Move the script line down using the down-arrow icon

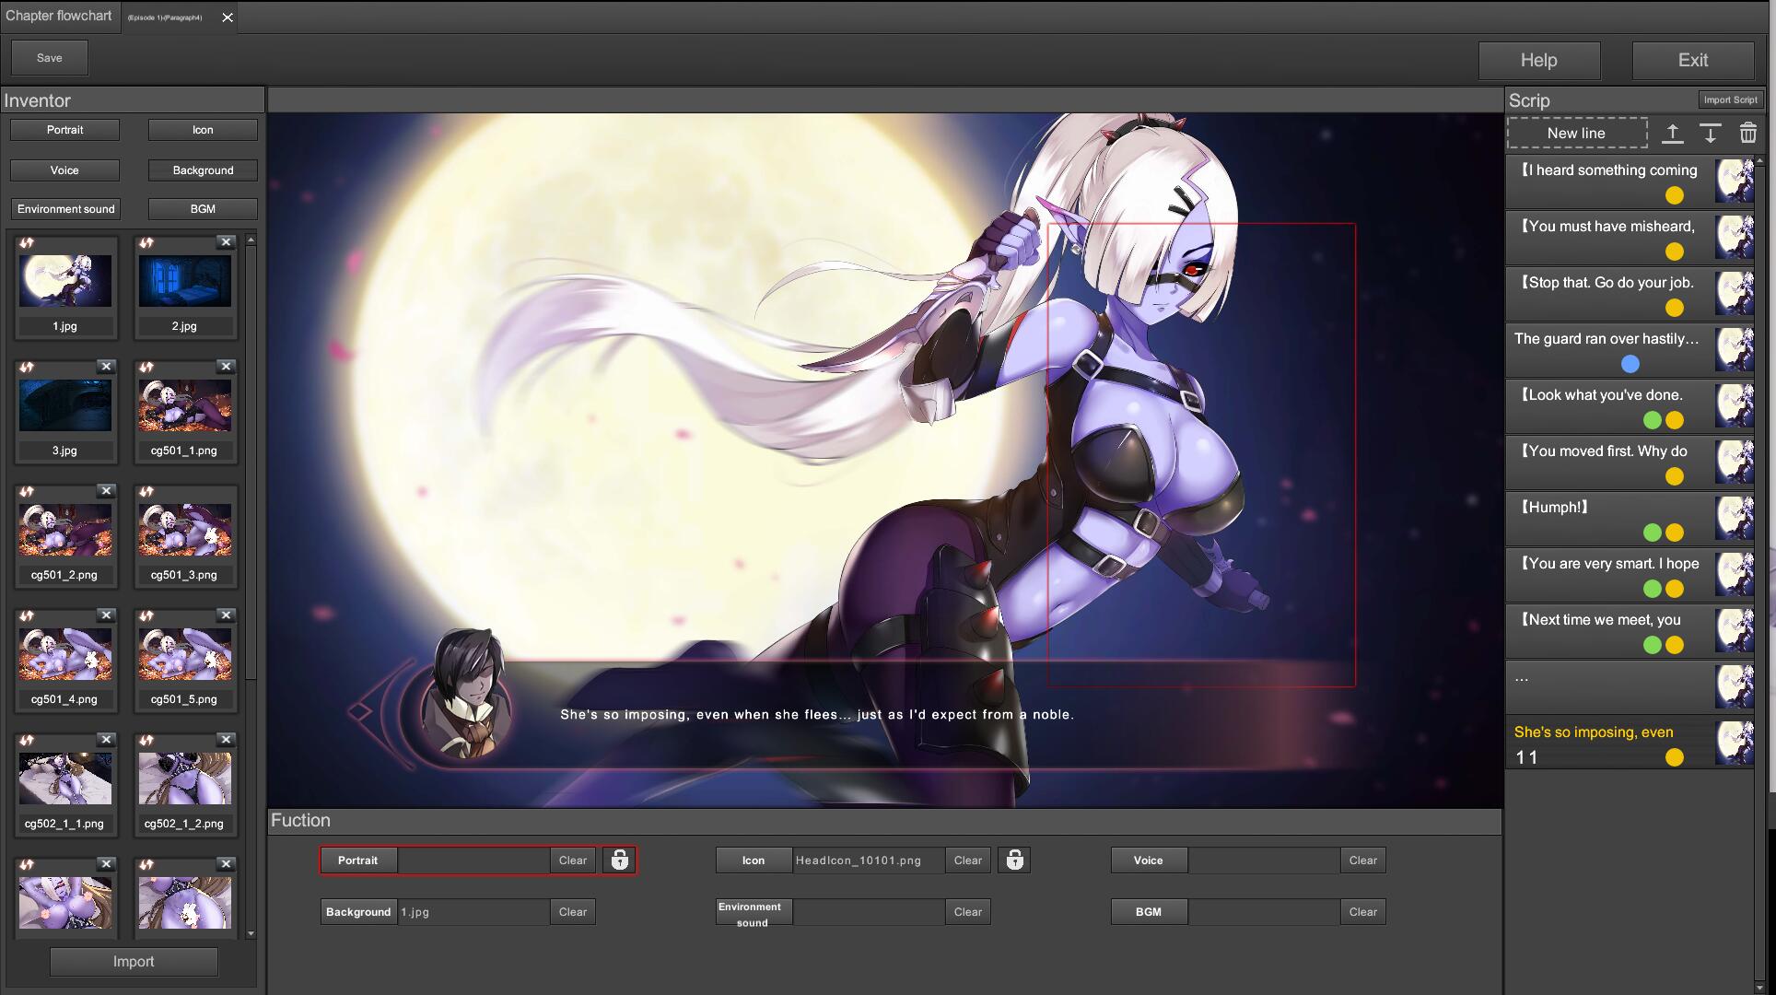(x=1711, y=134)
